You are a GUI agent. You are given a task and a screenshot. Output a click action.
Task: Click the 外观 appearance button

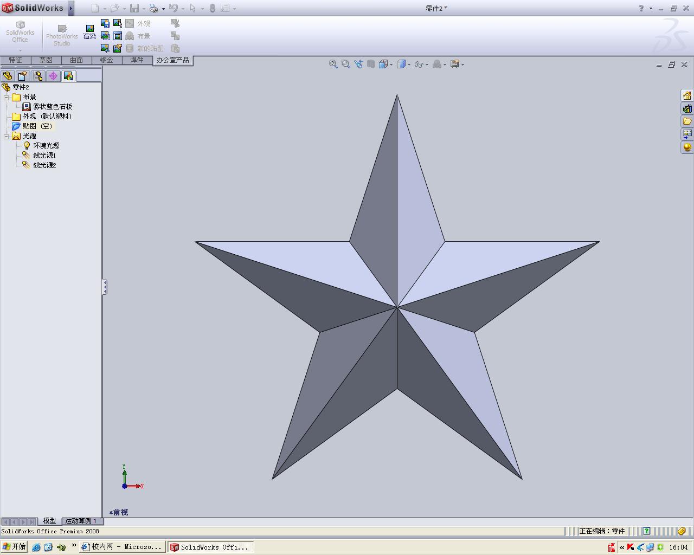click(138, 23)
